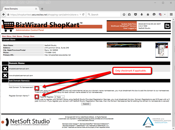
Task: Select the shopkartusermanual.com domain text
Action: coord(19,69)
